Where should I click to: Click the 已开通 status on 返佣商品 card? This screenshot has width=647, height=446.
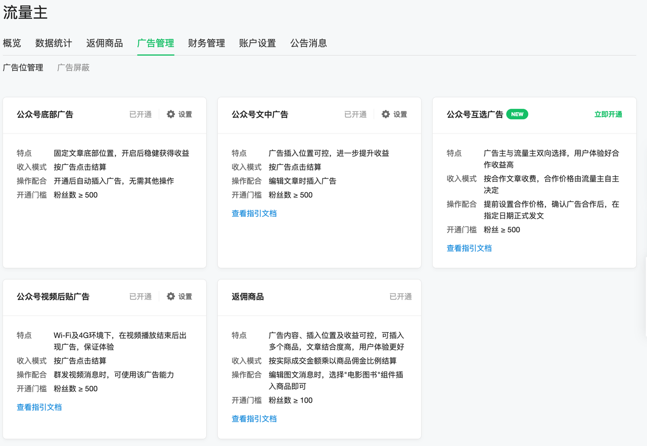401,296
